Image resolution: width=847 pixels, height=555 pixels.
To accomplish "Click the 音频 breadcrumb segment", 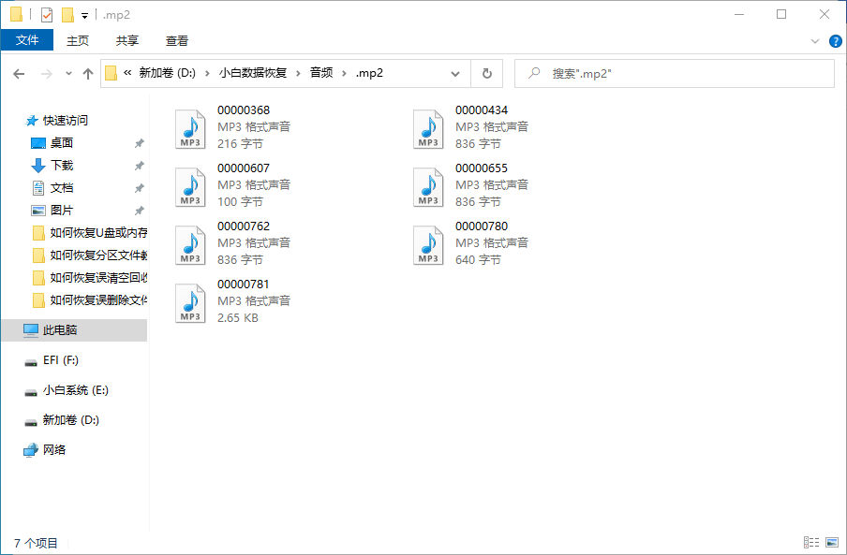I will [x=321, y=73].
